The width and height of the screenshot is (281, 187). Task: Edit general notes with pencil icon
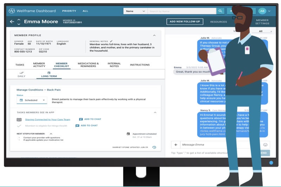[111, 41]
